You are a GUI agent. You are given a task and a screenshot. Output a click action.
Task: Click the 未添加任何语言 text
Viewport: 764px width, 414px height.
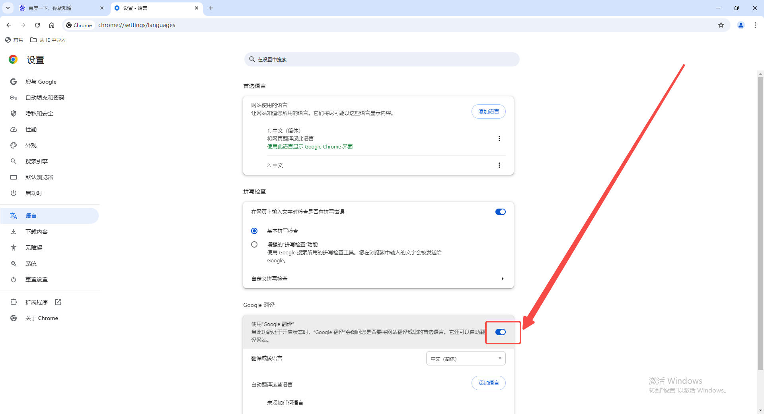tap(285, 403)
